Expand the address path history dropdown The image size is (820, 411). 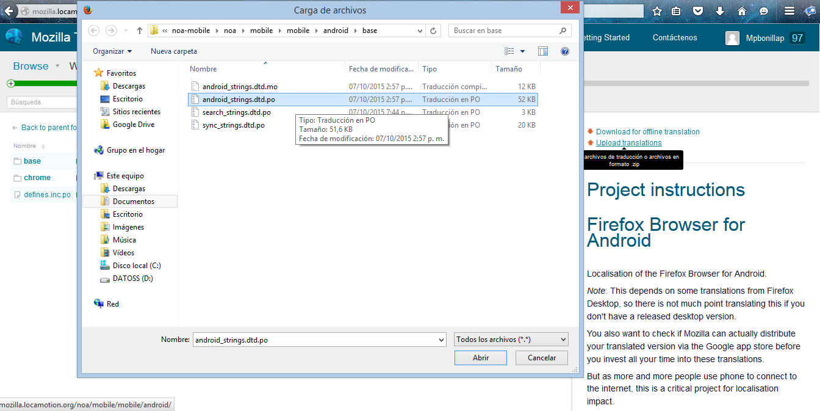tap(420, 31)
